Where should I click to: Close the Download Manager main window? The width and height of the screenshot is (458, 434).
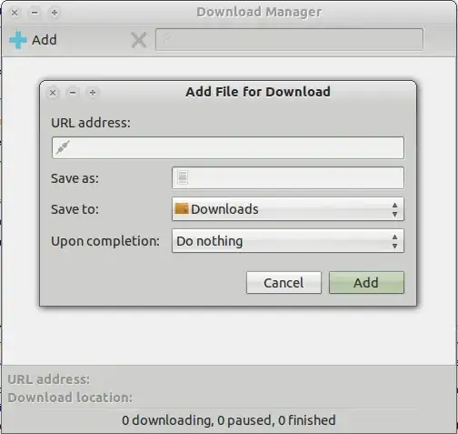pos(15,13)
